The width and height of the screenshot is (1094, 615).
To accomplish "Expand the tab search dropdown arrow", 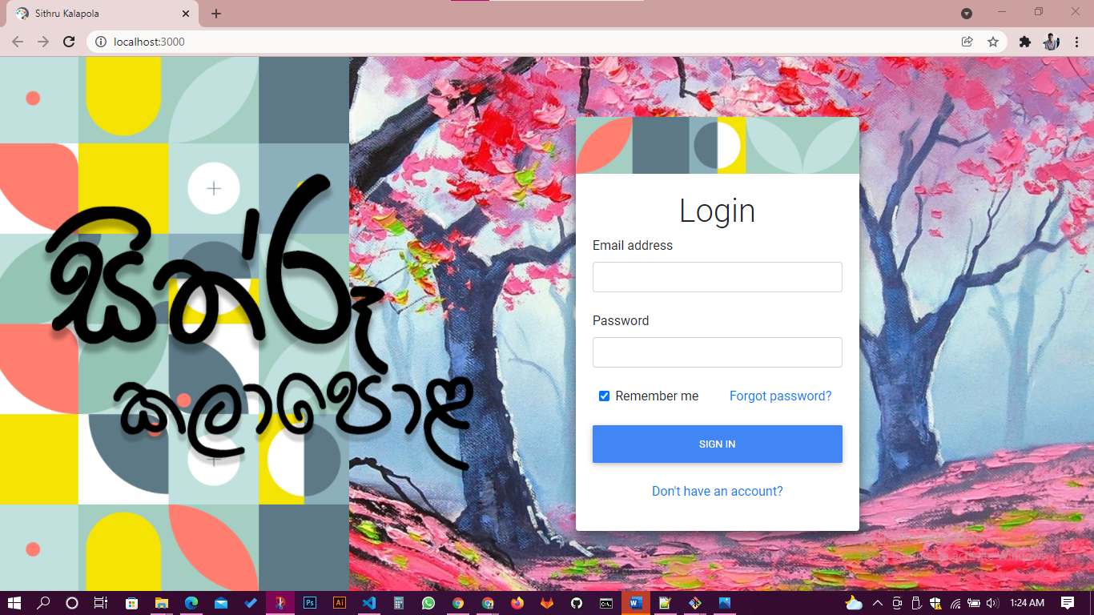I will [967, 14].
